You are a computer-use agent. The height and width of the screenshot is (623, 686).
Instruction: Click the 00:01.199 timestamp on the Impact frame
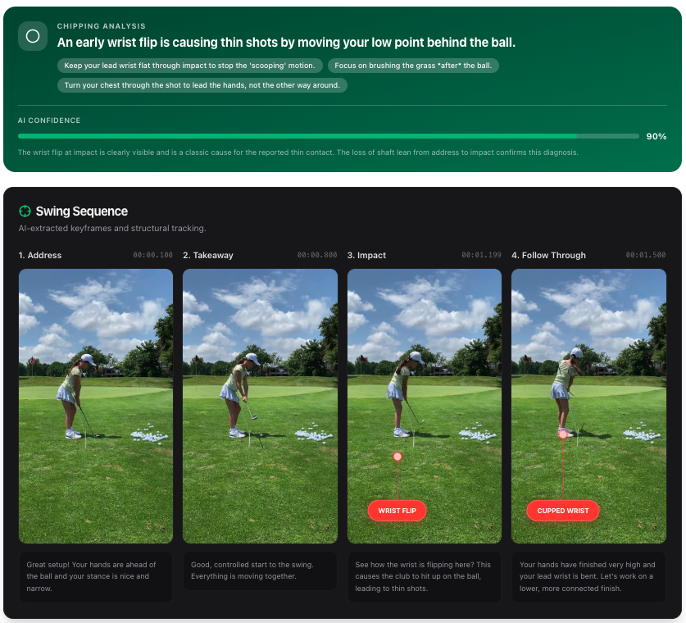tap(482, 255)
